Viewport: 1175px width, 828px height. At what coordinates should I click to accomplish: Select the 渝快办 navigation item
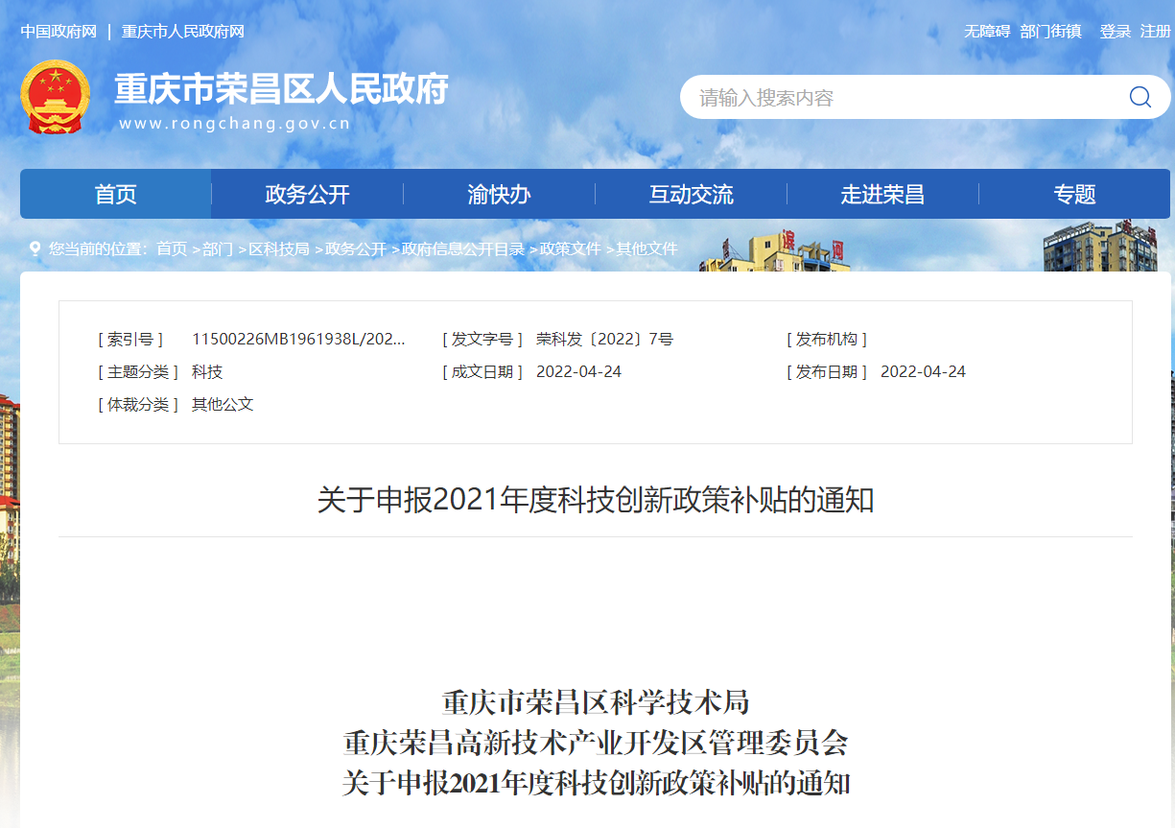point(499,195)
